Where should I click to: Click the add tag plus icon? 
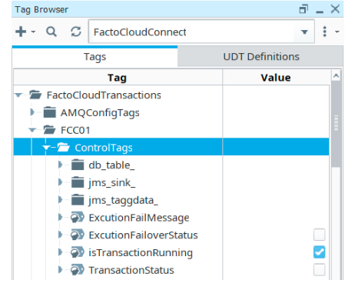(21, 32)
